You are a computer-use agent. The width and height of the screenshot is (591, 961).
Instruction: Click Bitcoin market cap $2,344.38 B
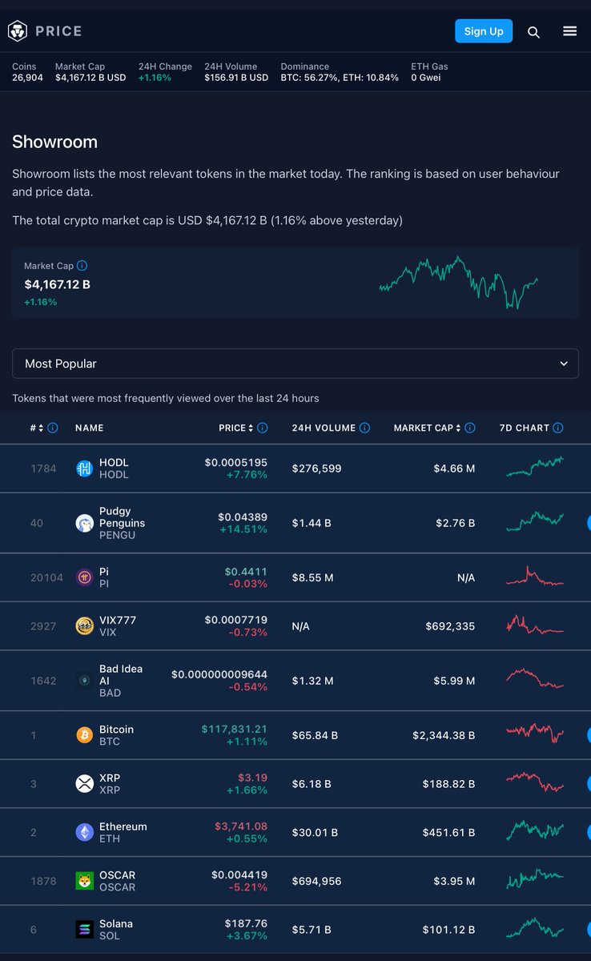[x=444, y=735]
